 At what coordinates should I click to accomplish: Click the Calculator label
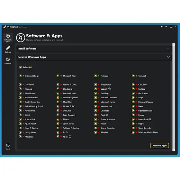pyautogui.click(x=143, y=85)
